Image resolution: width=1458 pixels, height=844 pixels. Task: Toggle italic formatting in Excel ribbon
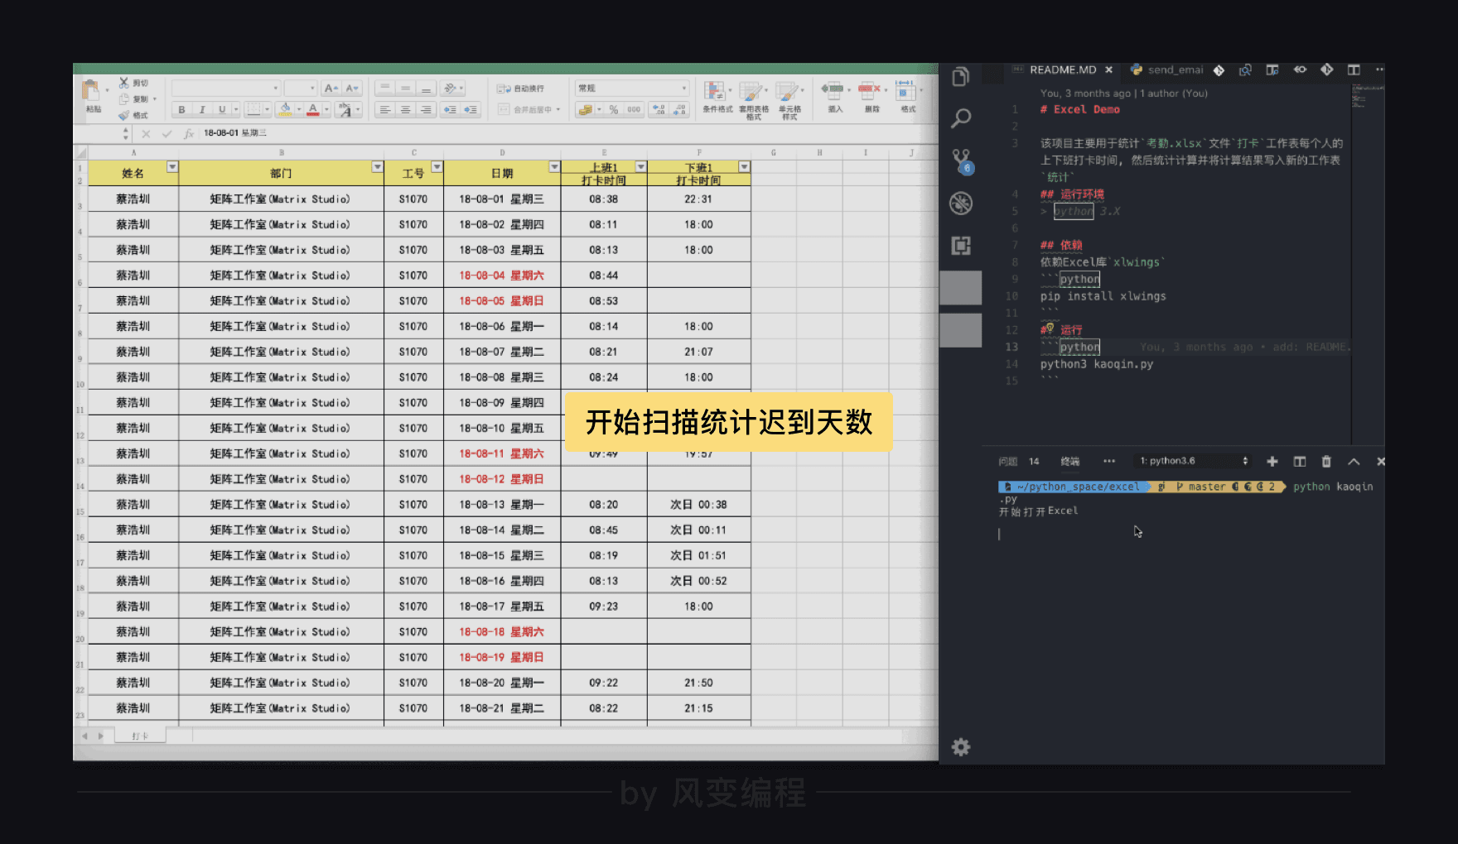(202, 109)
